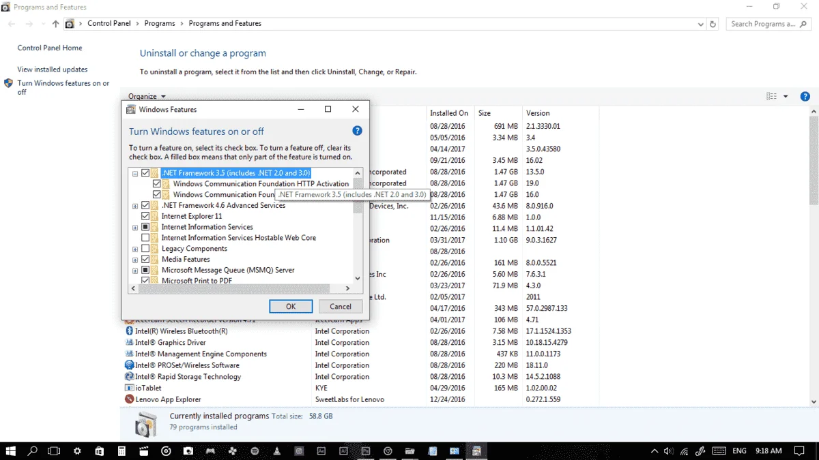The image size is (819, 460).
Task: Select Intel Management Engine Components icon
Action: [129, 354]
